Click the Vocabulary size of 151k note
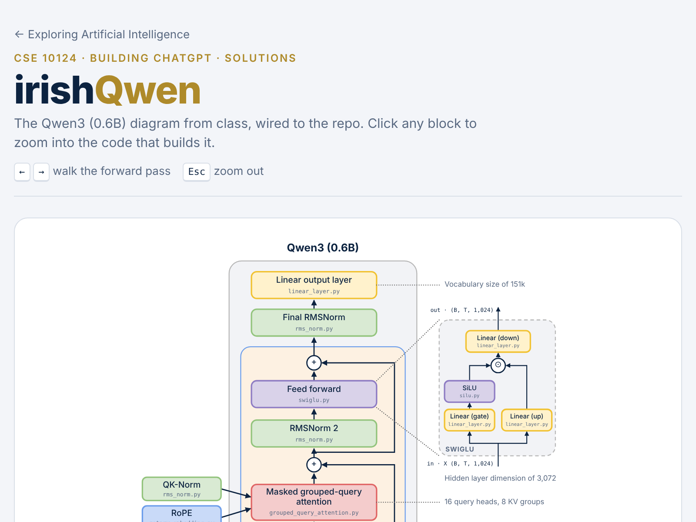Screen dimensions: 696x522 [x=485, y=284]
